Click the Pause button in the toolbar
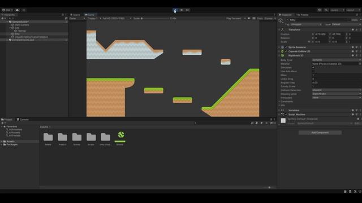 (182, 10)
